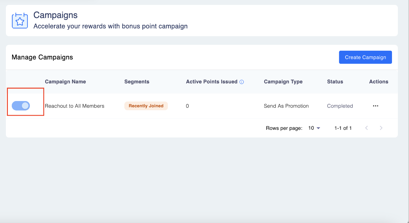Viewport: 409px width, 223px height.
Task: Click the Segments column header
Action: (x=137, y=82)
